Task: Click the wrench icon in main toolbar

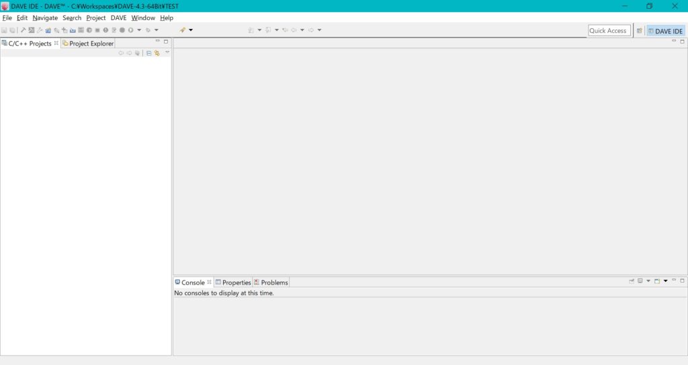Action: [40, 30]
